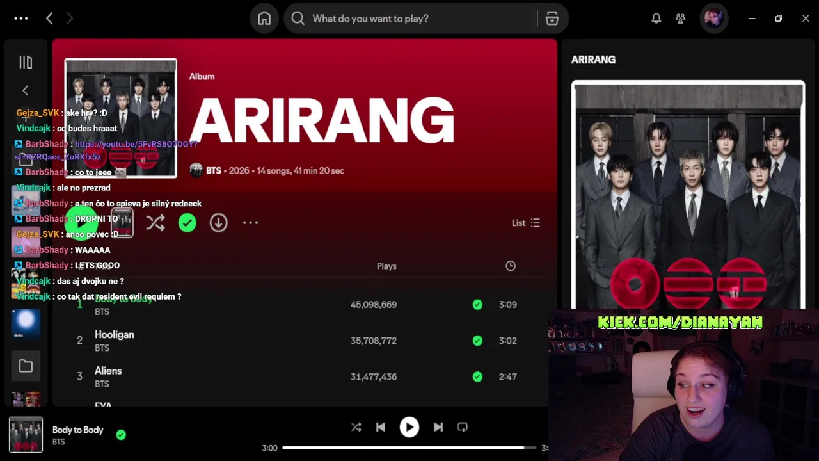The height and width of the screenshot is (461, 819).
Task: Minimize the Spotify window
Action: 752,19
